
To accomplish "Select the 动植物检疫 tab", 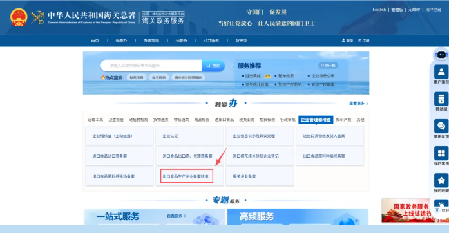I will coord(139,120).
